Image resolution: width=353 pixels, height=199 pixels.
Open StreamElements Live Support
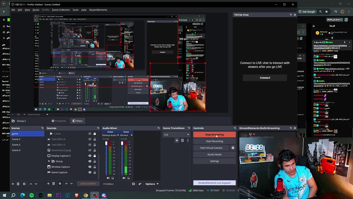214,183
